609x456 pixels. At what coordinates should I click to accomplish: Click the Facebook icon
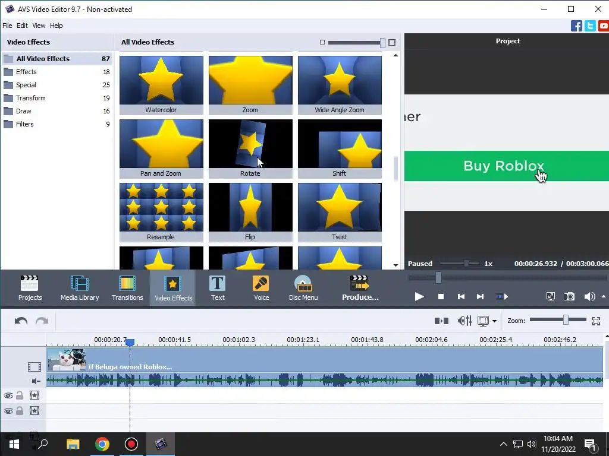tap(576, 26)
